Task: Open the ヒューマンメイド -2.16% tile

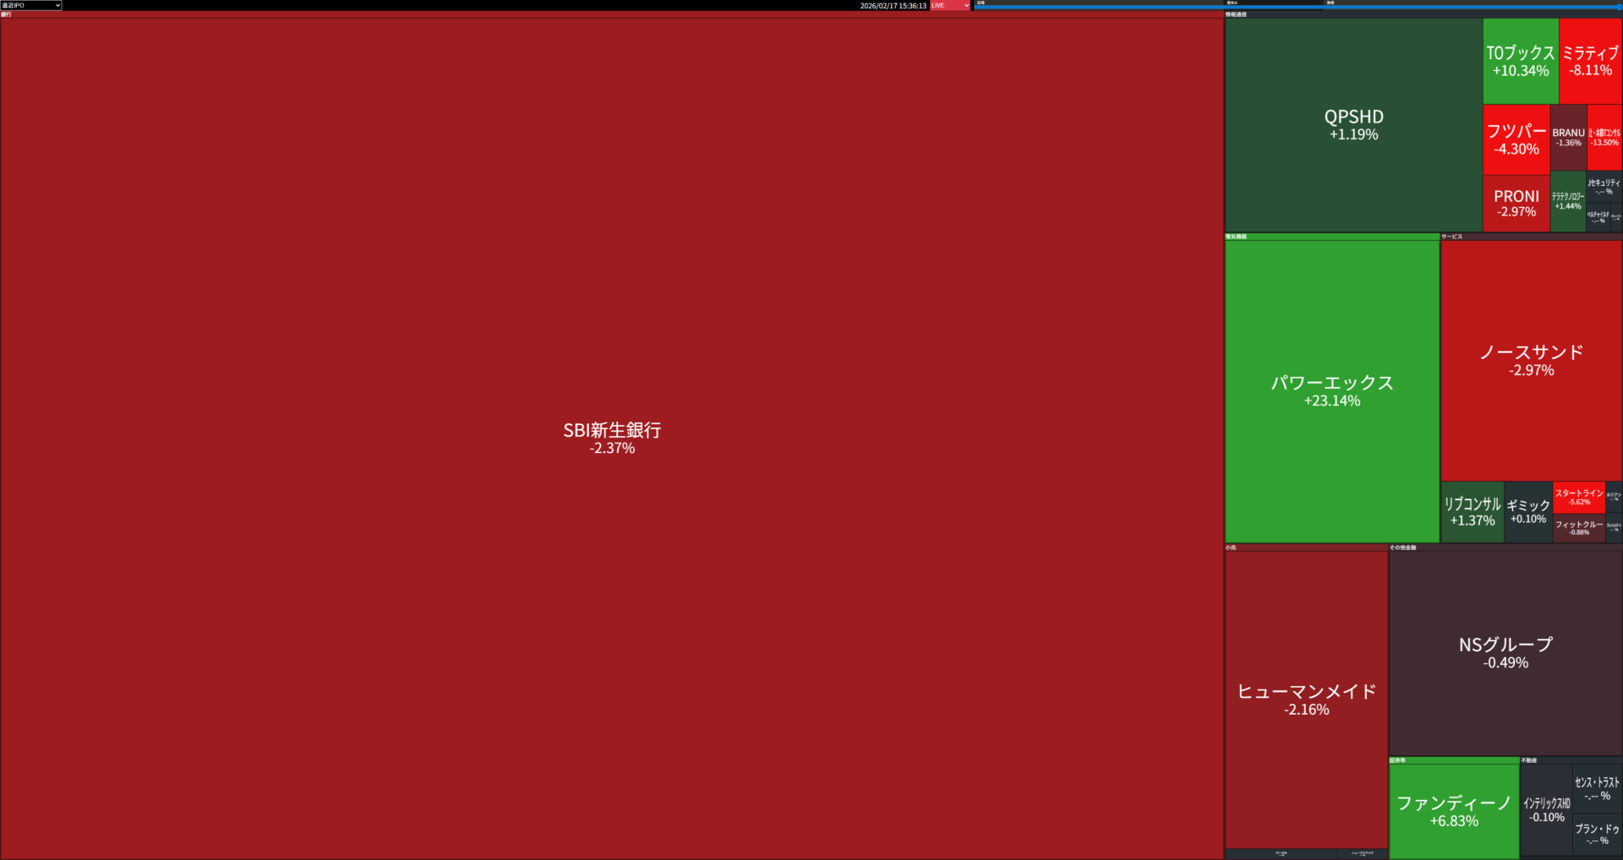Action: pos(1306,699)
